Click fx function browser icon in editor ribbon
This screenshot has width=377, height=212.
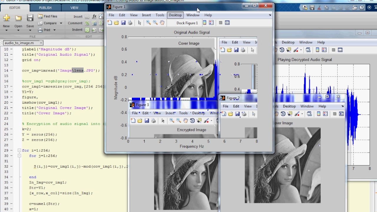pos(94,16)
